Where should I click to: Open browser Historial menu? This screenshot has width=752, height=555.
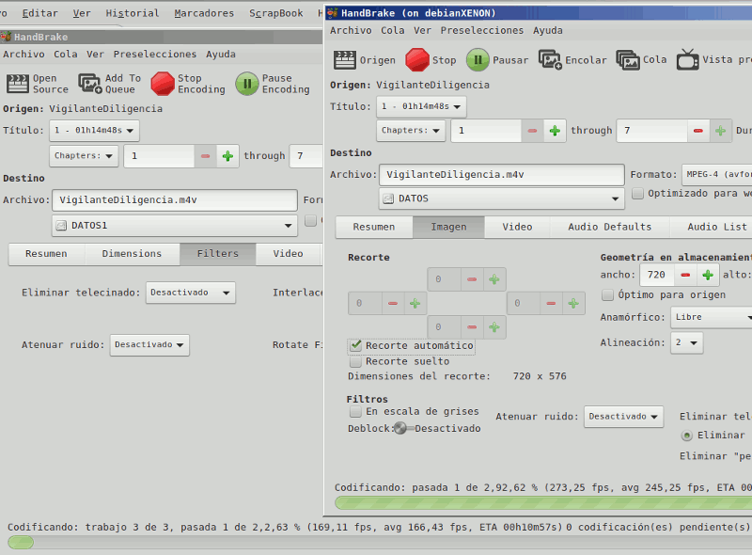coord(133,13)
